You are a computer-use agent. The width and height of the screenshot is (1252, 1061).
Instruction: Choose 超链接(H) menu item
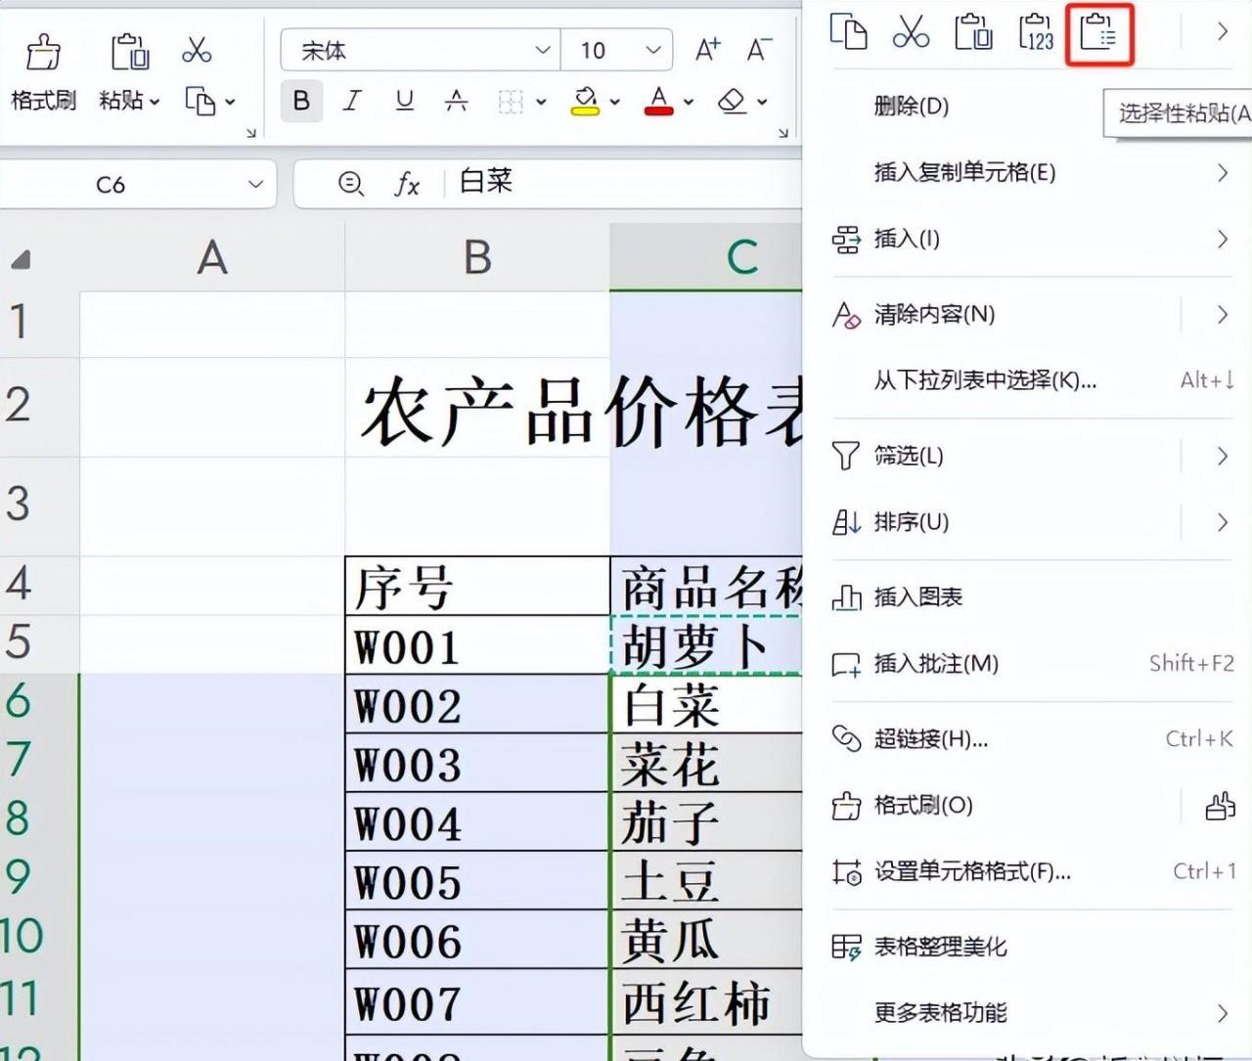point(1032,739)
